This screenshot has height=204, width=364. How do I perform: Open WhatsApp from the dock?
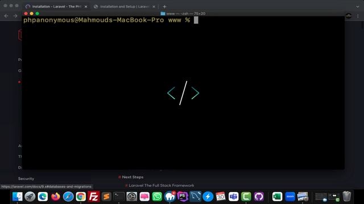[157, 197]
